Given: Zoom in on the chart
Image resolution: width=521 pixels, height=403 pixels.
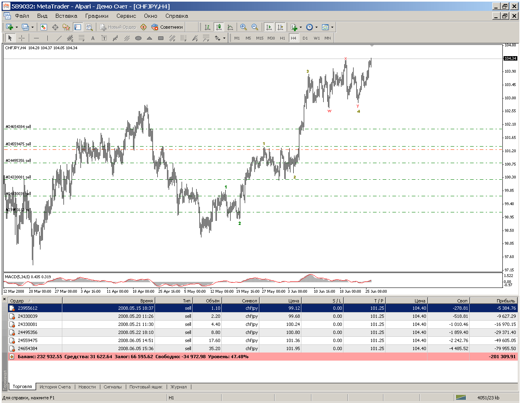Looking at the screenshot, I should [x=244, y=27].
